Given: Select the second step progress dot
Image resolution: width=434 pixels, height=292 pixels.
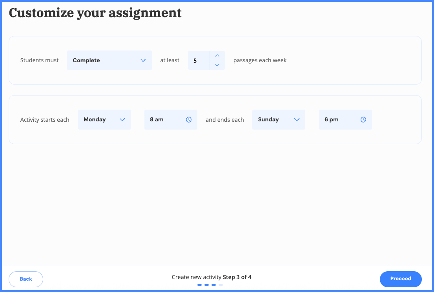Looking at the screenshot, I should click(x=206, y=285).
